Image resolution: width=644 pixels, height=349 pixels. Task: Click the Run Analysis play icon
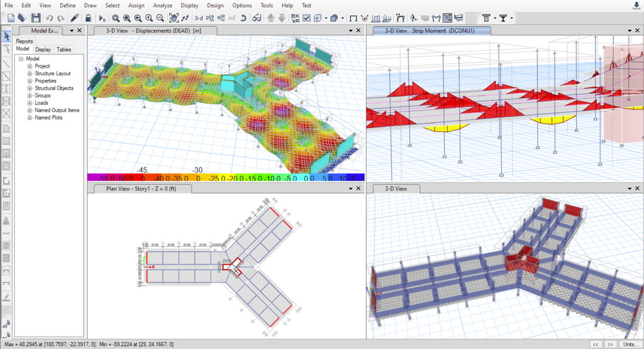coord(102,18)
